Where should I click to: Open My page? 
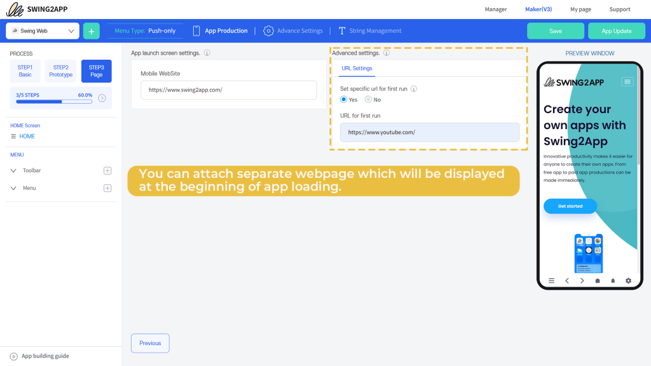coord(580,9)
